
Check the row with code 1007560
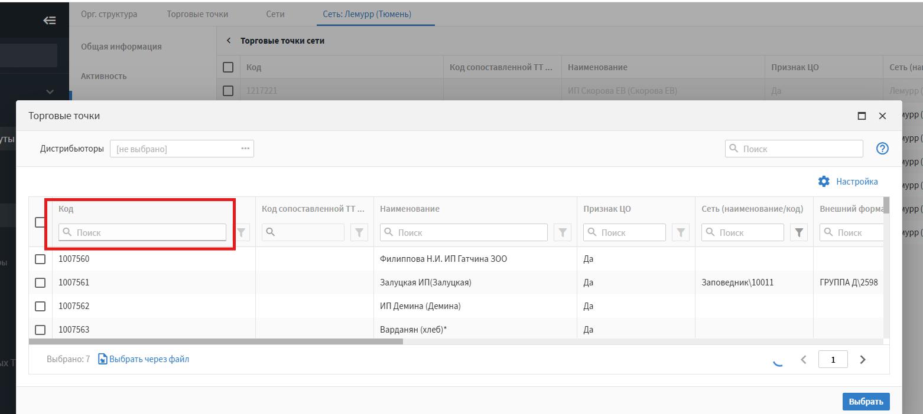pos(40,259)
